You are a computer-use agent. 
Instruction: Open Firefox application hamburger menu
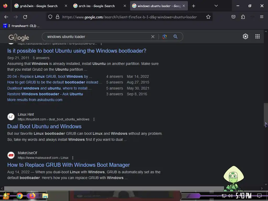click(261, 17)
